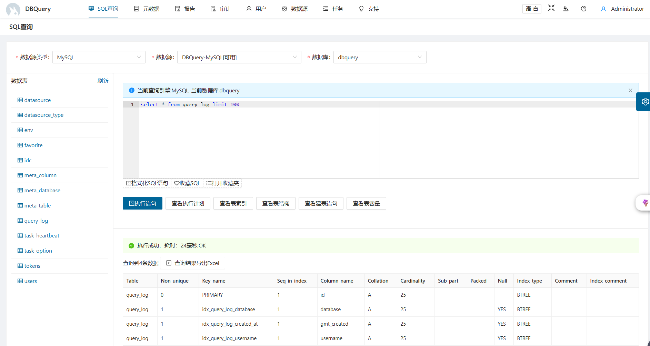Click the 收藏SQL button
The width and height of the screenshot is (650, 346).
point(187,183)
